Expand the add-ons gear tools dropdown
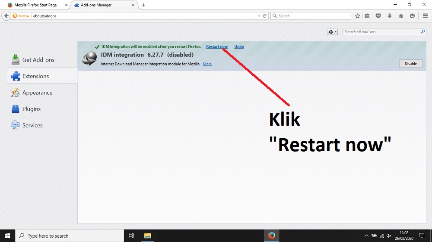432x242 pixels. [x=332, y=32]
